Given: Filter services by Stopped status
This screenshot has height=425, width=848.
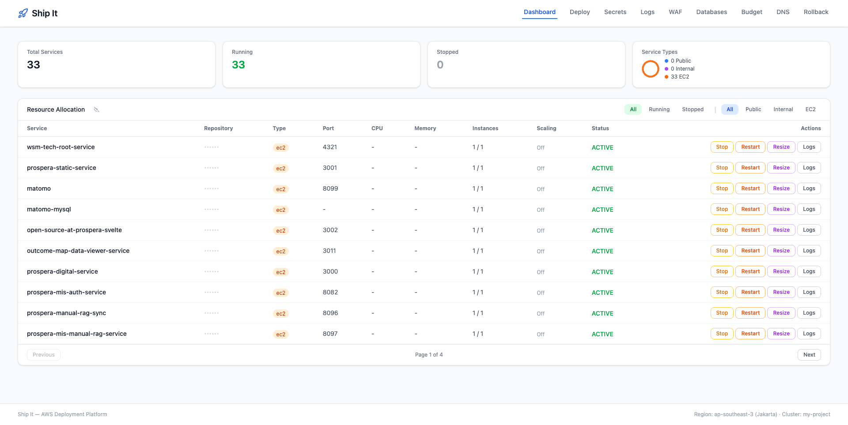Looking at the screenshot, I should tap(693, 109).
